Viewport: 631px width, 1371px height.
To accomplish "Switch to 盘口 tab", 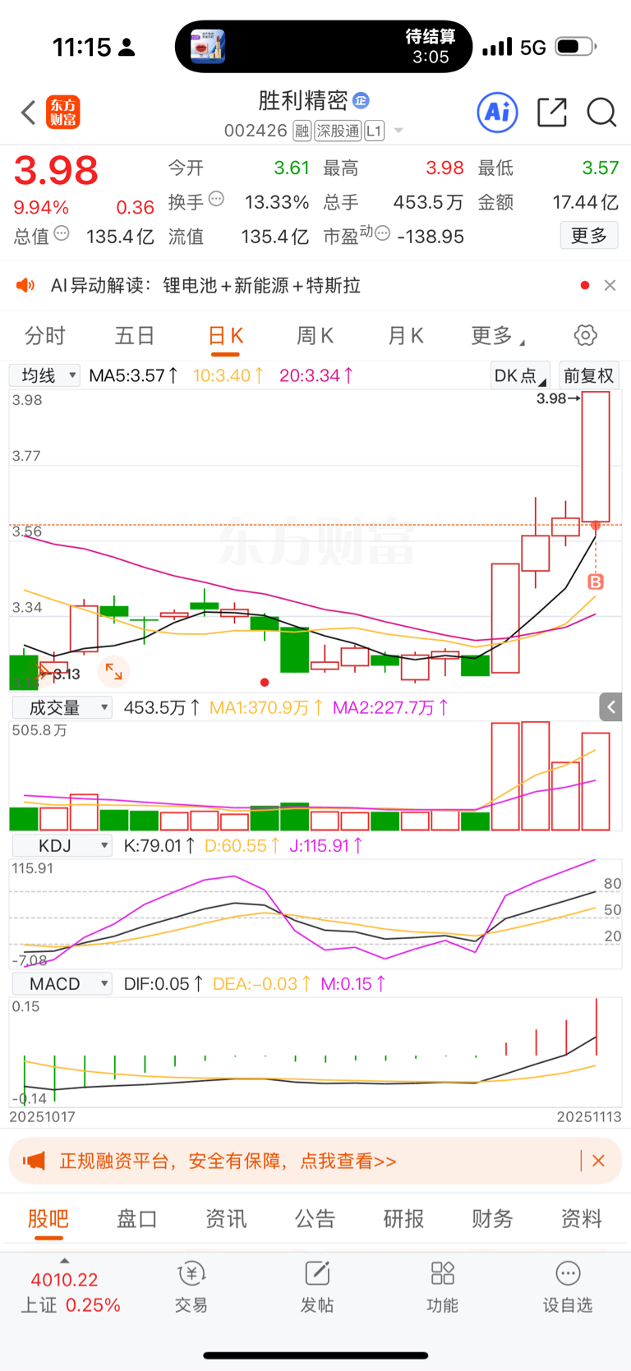I will click(137, 1218).
